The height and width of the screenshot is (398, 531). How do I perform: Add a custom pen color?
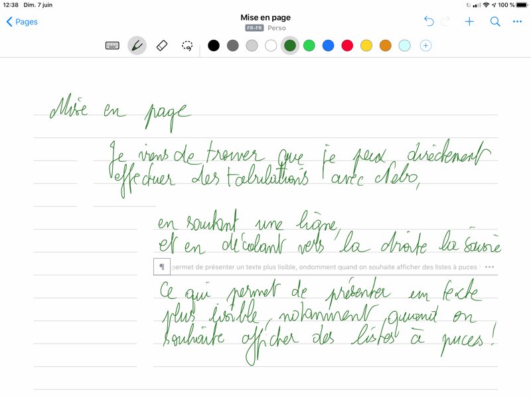pyautogui.click(x=426, y=46)
